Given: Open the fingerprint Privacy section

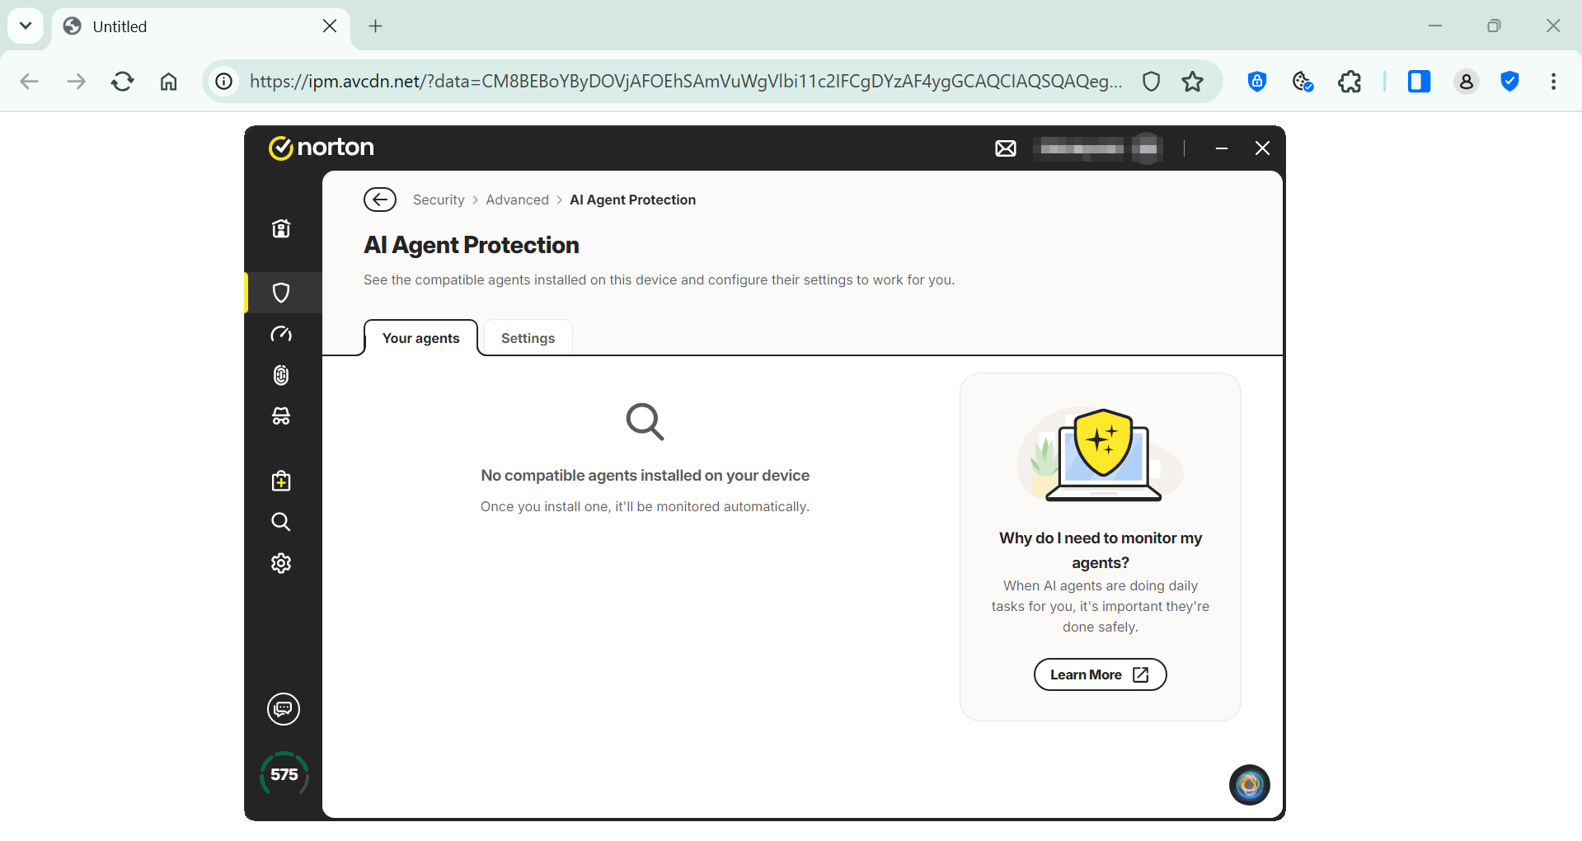Looking at the screenshot, I should (x=281, y=375).
